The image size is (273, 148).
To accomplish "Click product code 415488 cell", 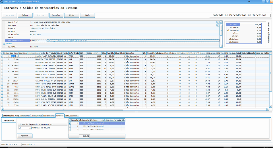I will click(x=14, y=65).
